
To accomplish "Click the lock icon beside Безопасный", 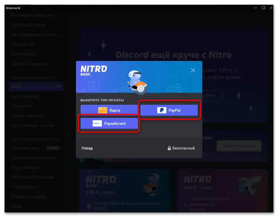I will [x=169, y=148].
